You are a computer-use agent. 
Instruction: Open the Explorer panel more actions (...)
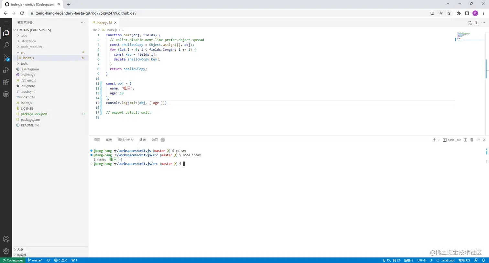83,23
